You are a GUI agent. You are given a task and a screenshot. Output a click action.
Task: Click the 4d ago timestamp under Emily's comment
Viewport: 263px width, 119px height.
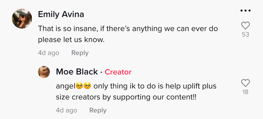tap(48, 53)
